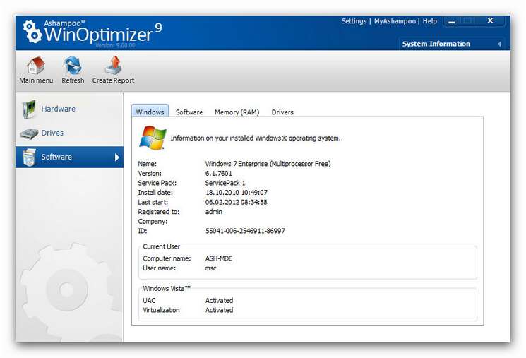Switch to the Software tab

[189, 112]
